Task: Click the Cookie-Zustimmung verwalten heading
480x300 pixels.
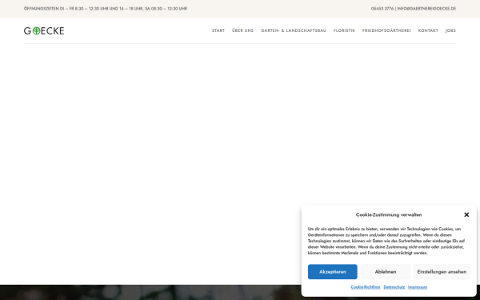Action: point(389,215)
